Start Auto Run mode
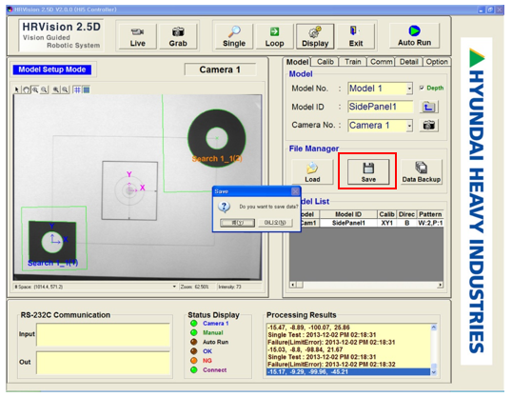 click(x=414, y=35)
